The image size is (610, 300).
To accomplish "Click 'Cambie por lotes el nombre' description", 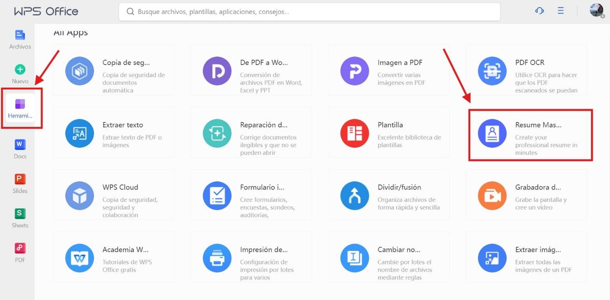I will (405, 269).
